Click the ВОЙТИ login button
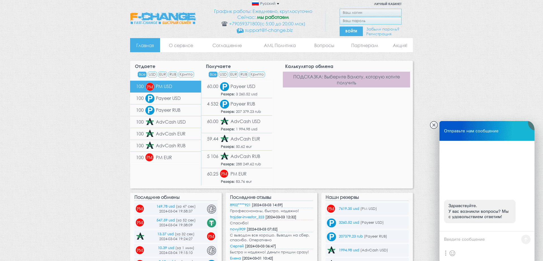 (351, 31)
